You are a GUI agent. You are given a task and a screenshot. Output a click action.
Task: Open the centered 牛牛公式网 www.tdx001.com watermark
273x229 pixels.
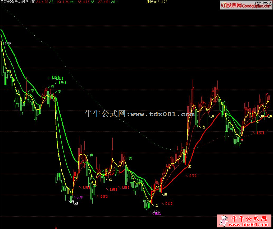(x=140, y=114)
